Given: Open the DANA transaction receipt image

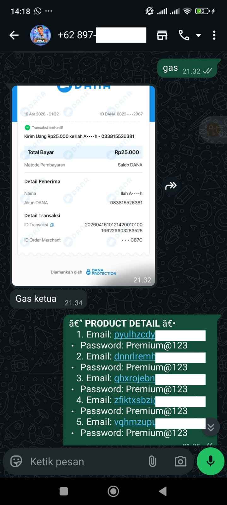Looking at the screenshot, I should (x=84, y=186).
